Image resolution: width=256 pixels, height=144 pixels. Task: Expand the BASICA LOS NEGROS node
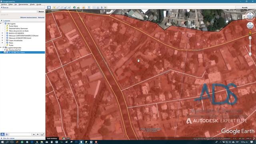[x=2, y=33]
